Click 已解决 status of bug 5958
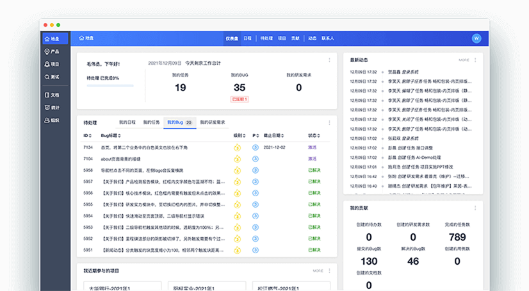Viewport: 529px width, 291px height. click(314, 170)
